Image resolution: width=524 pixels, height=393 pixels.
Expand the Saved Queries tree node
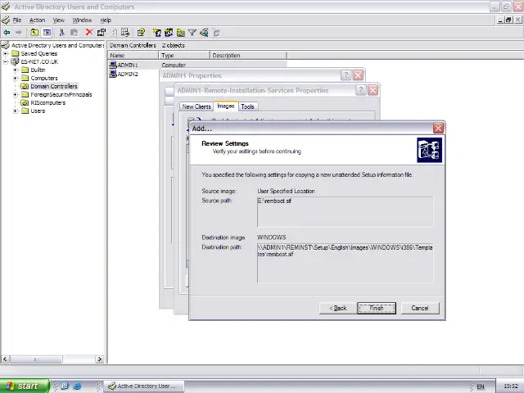tap(6, 53)
